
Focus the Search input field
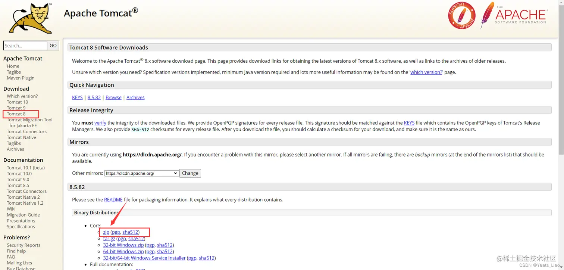[25, 46]
